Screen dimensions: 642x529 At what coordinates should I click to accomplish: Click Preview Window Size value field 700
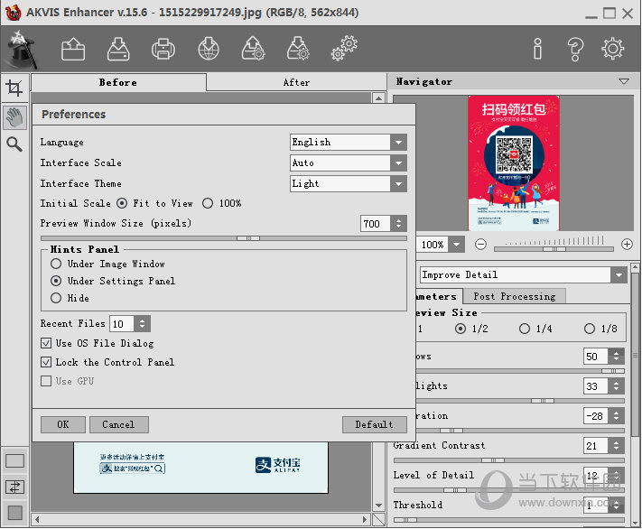[x=375, y=224]
